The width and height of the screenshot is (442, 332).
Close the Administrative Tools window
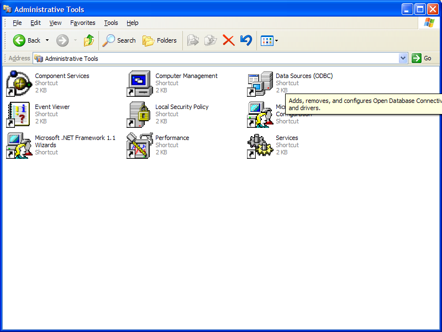coord(433,9)
